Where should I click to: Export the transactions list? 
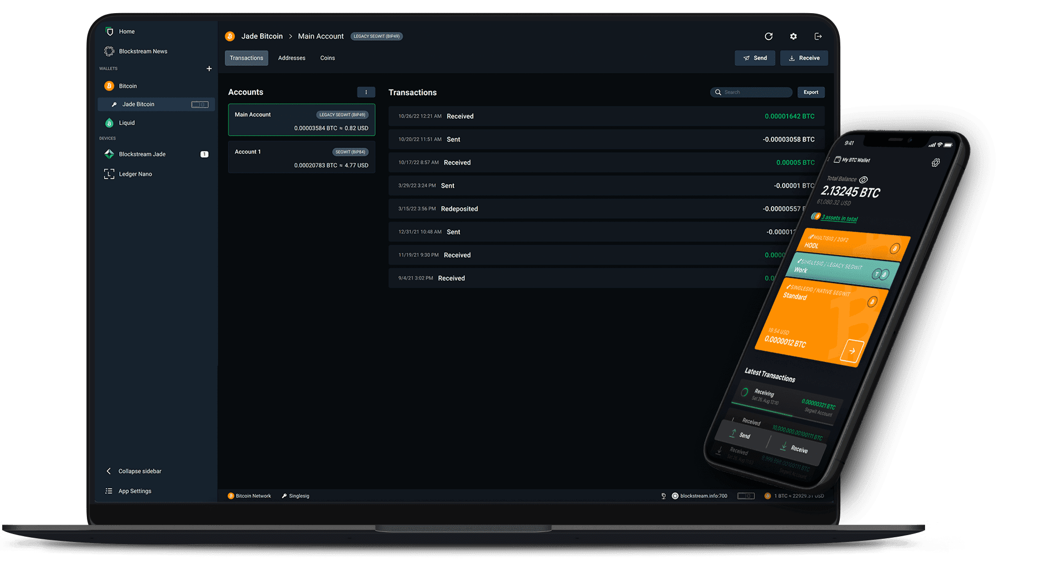(811, 92)
